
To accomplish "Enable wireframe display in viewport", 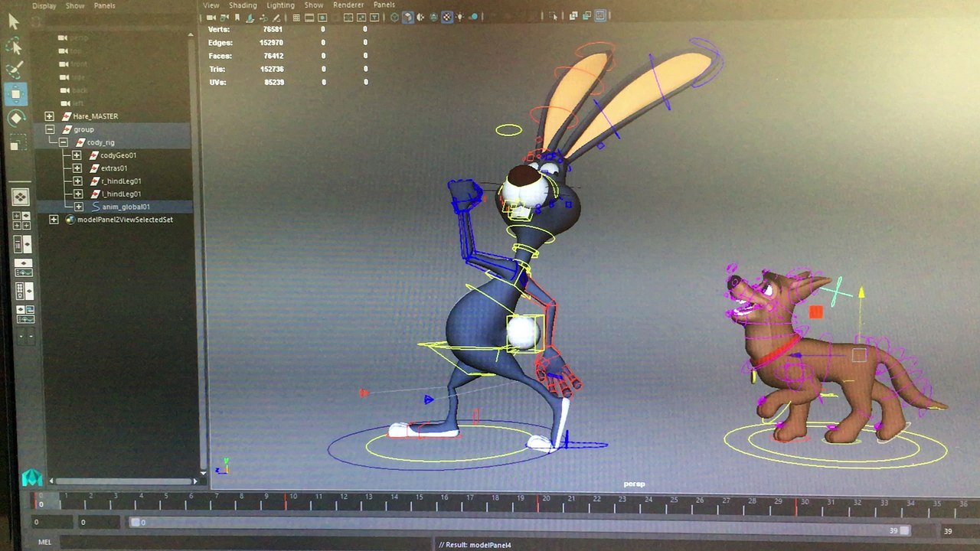I will pyautogui.click(x=394, y=17).
